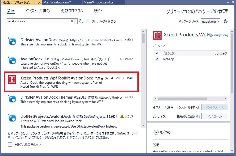Switch to the Browse (参照) tab
This screenshot has width=236, height=156.
[x=11, y=11]
